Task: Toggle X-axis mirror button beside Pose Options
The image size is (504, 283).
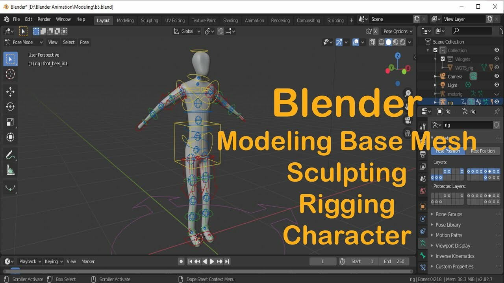Action: [x=376, y=31]
